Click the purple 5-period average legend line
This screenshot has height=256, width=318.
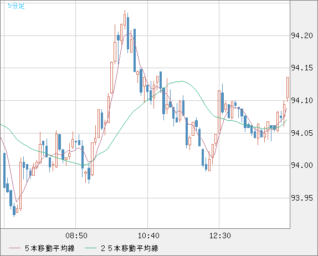click(x=14, y=248)
